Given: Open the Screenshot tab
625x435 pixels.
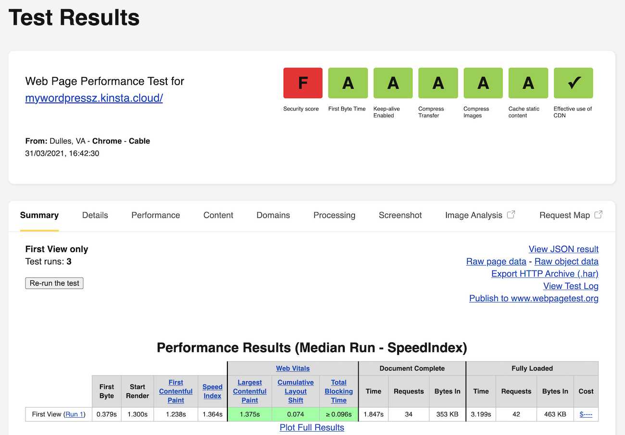Looking at the screenshot, I should tap(400, 215).
